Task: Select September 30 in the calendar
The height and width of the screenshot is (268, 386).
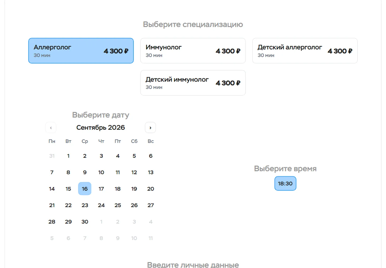Action: (x=85, y=222)
